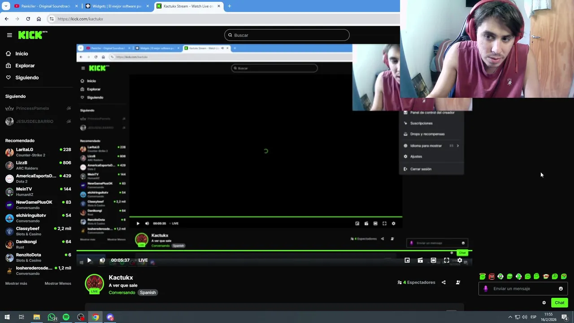Show hidden system tray icons chevron
The width and height of the screenshot is (574, 323).
point(510,317)
